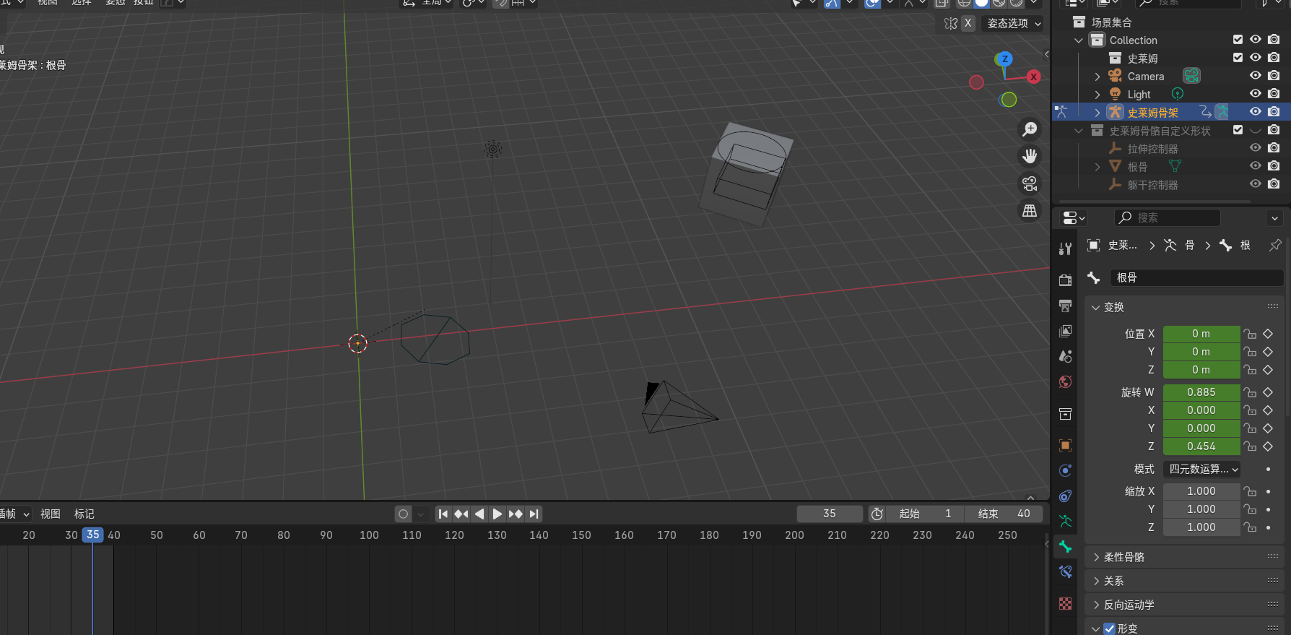
Task: Collapse the 变换 transform panel
Action: (1096, 307)
